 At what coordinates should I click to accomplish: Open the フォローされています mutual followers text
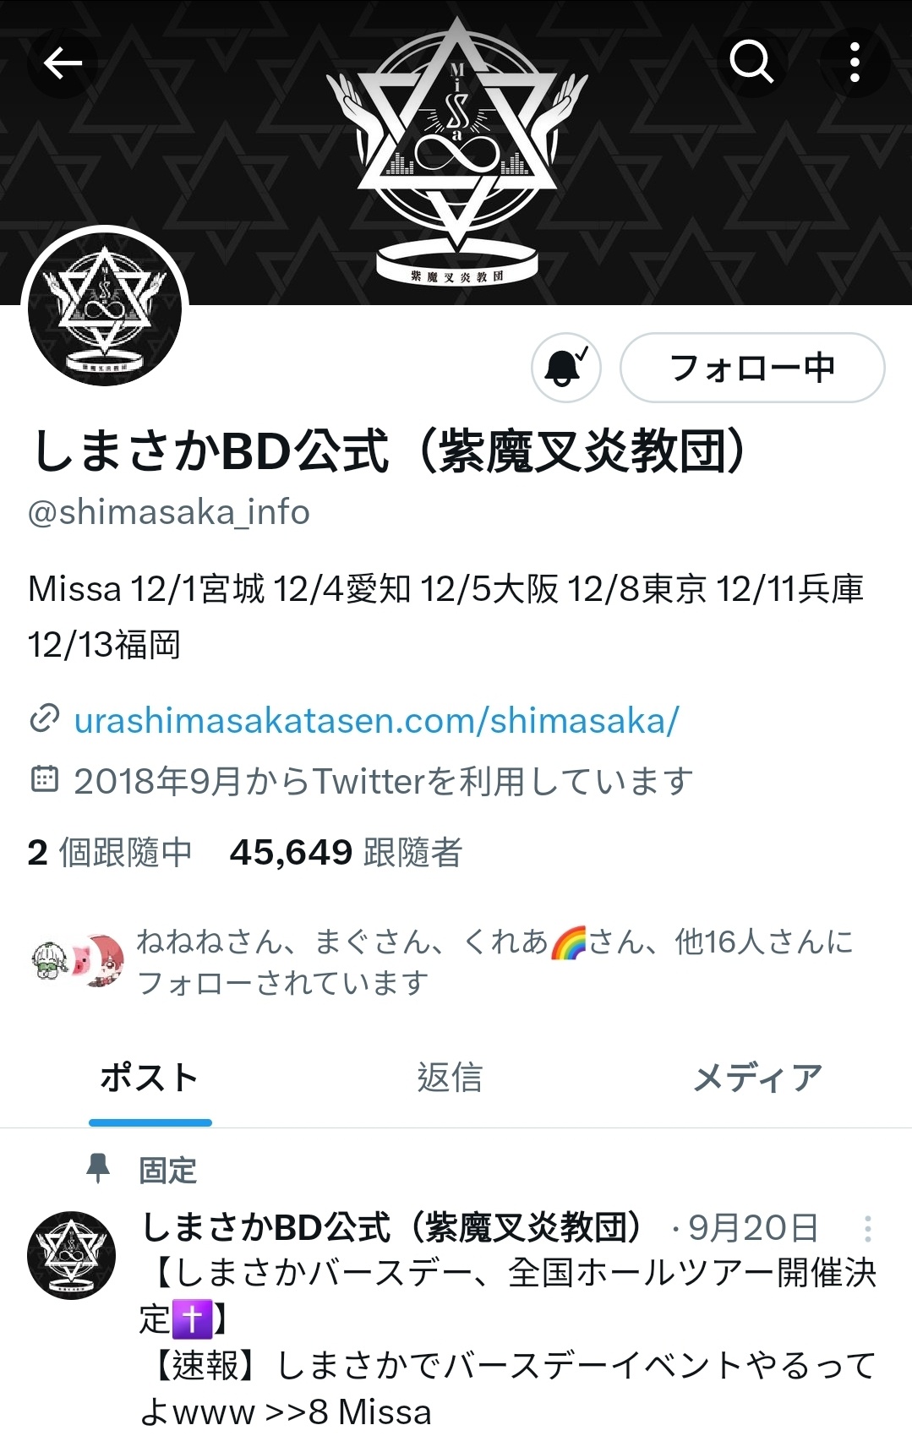click(x=495, y=962)
